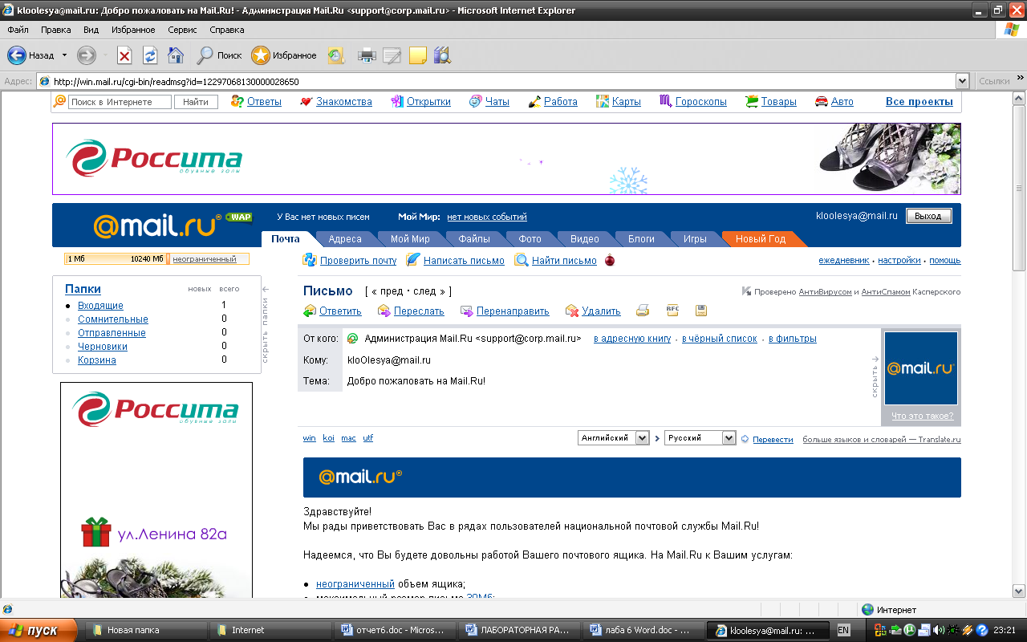Switch to the Мой Мир tab

[410, 239]
